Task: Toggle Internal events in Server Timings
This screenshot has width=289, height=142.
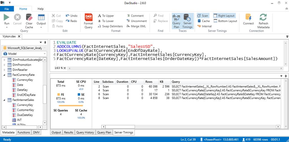Action: point(205,26)
